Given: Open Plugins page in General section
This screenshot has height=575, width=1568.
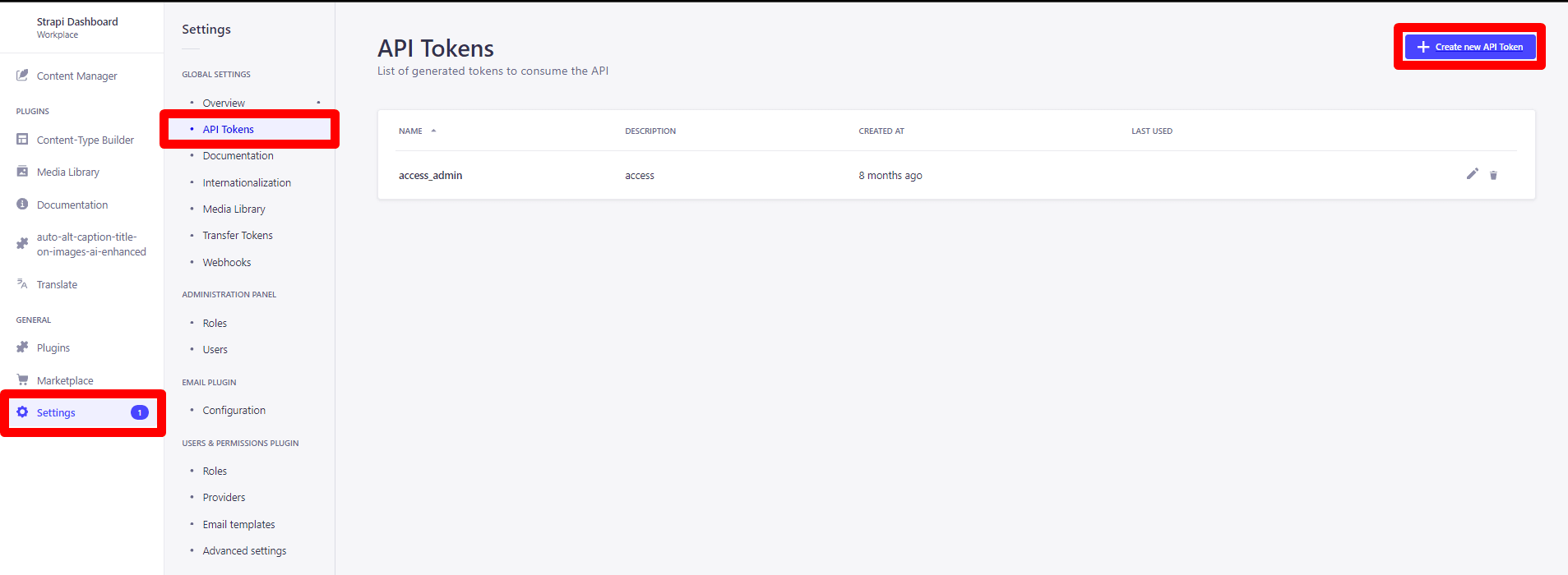Looking at the screenshot, I should coord(53,347).
